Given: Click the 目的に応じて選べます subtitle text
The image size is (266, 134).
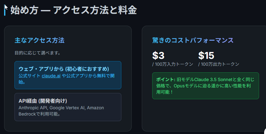Looking at the screenshot, I should [x=37, y=53].
